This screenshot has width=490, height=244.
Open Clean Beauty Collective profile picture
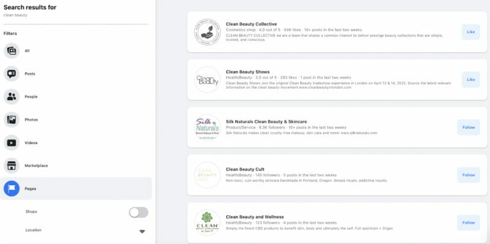click(207, 32)
